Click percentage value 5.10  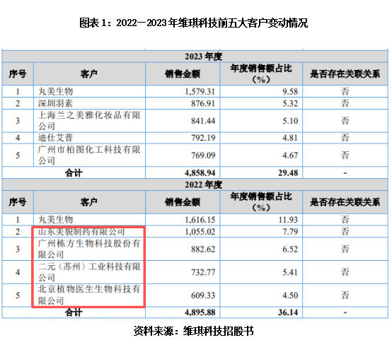coord(290,121)
